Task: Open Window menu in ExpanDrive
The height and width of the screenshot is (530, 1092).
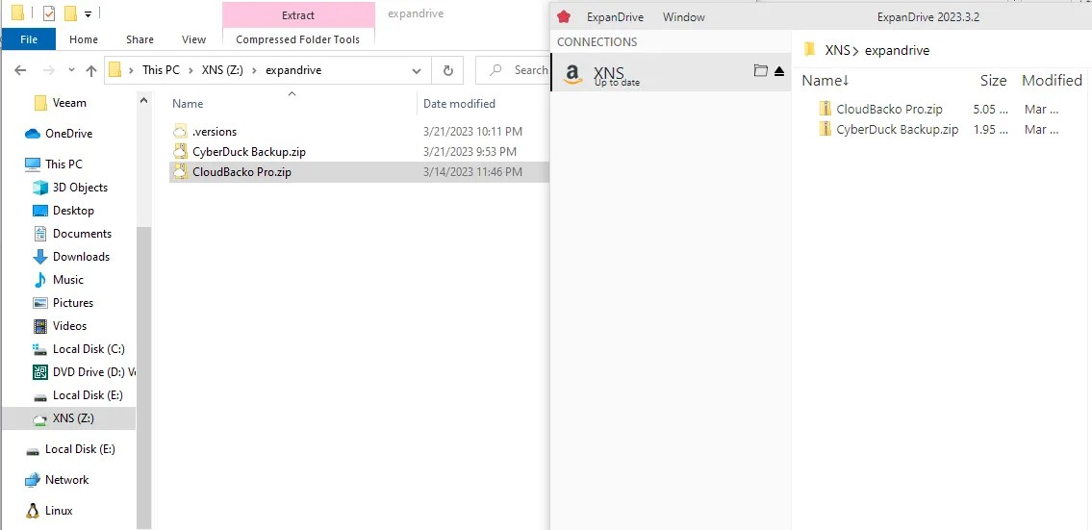Action: [x=683, y=16]
